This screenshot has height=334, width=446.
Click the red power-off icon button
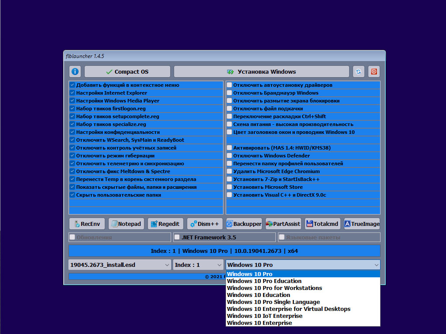point(374,72)
